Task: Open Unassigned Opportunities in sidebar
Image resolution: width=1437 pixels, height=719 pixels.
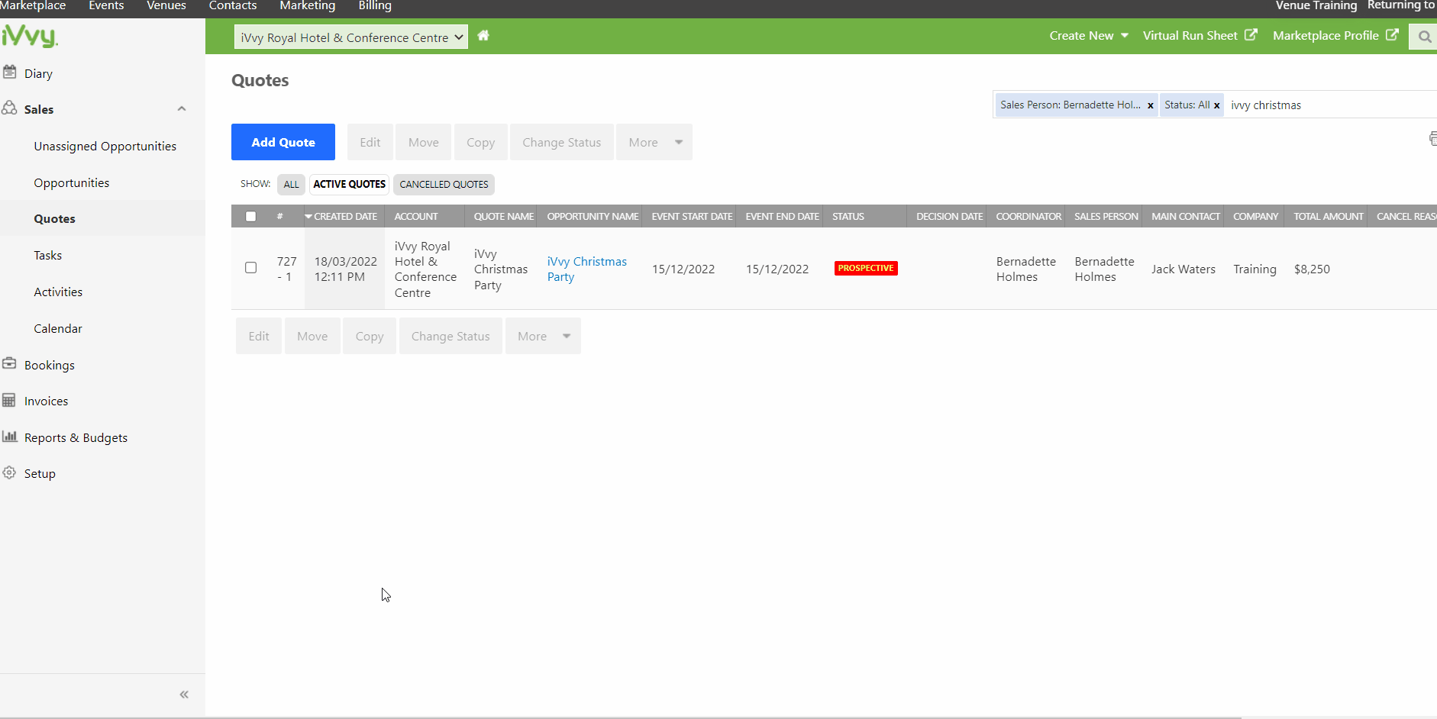Action: [105, 146]
